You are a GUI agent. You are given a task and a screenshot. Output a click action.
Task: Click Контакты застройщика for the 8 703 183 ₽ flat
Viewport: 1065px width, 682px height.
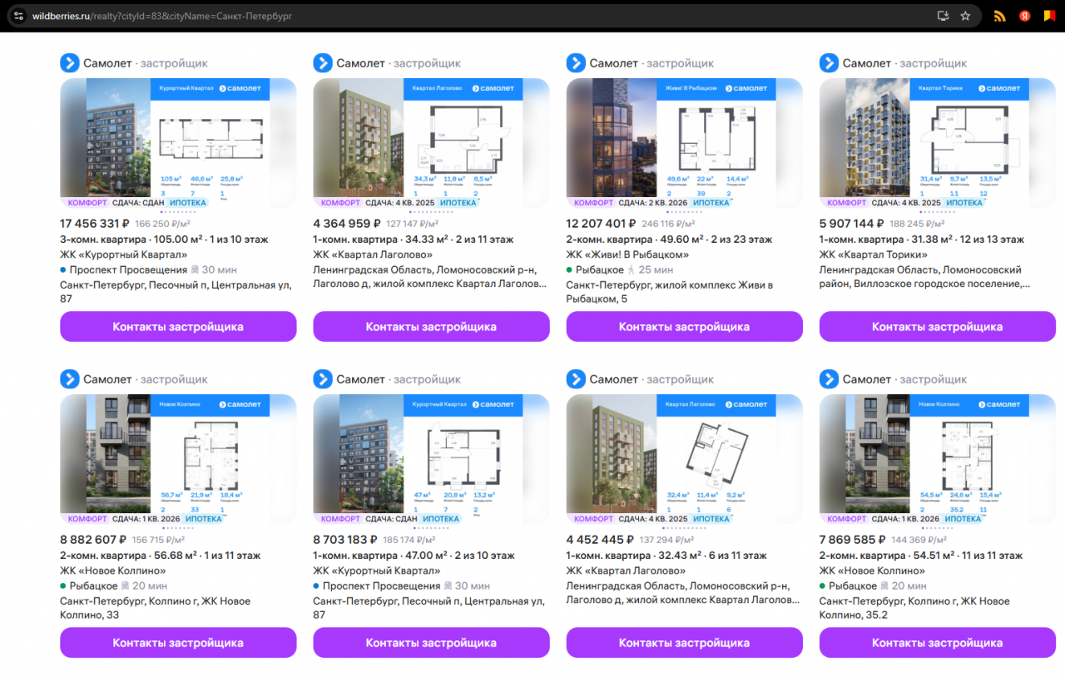[x=431, y=643]
